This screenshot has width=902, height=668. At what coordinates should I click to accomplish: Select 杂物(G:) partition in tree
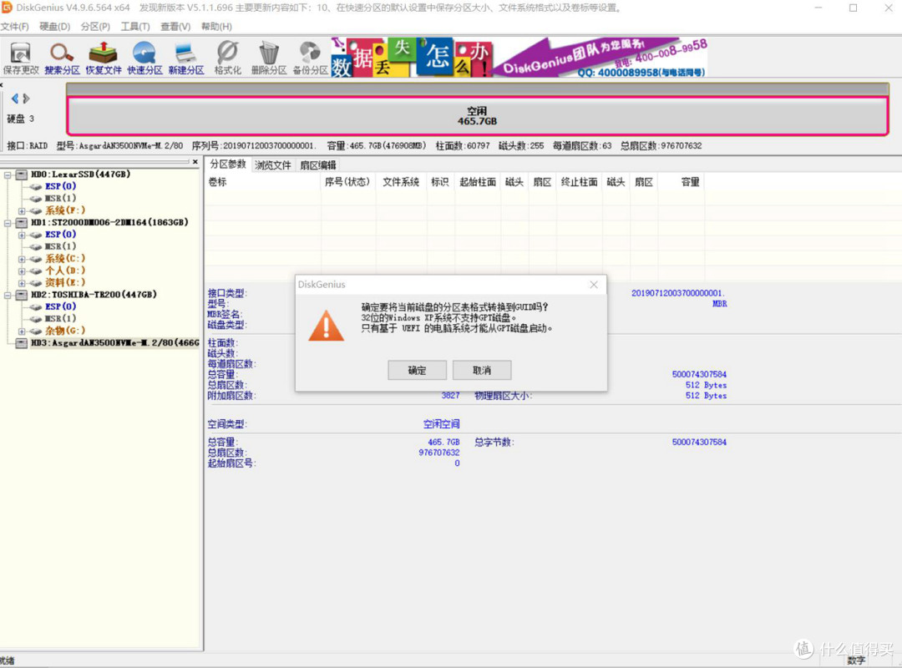click(x=65, y=331)
